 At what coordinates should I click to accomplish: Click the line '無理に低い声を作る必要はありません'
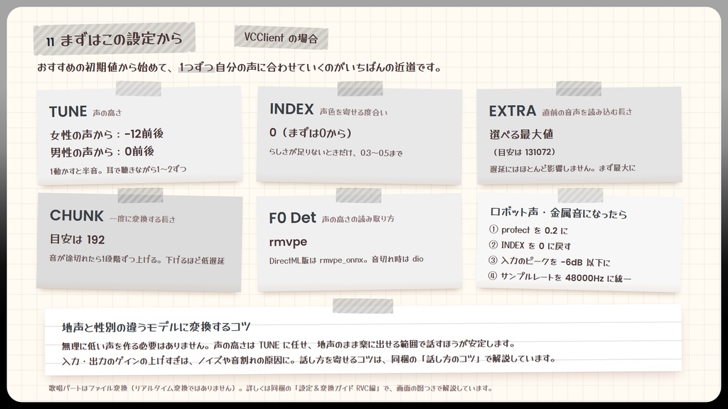click(x=289, y=344)
